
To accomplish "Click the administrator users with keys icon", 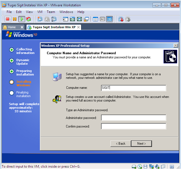I will 57,99.
